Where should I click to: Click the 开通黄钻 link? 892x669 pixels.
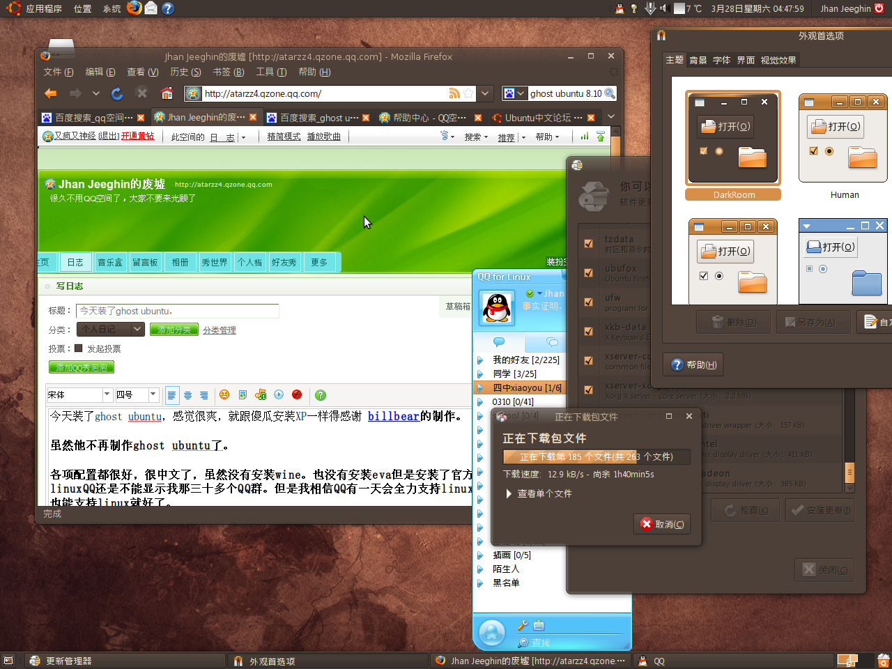click(138, 136)
